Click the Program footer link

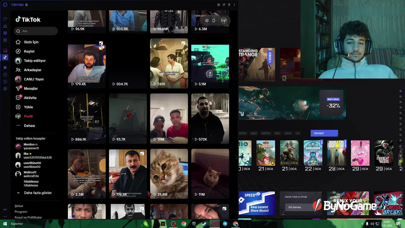[x=21, y=212]
